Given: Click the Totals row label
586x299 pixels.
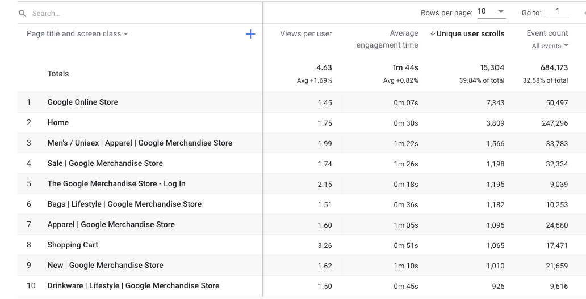Looking at the screenshot, I should click(58, 74).
